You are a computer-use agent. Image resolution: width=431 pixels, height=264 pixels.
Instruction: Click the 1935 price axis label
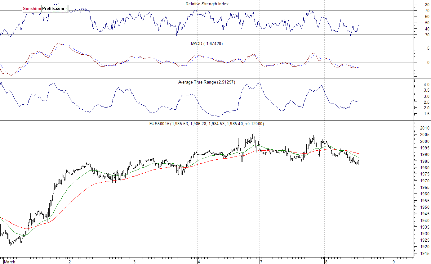tap(425, 227)
